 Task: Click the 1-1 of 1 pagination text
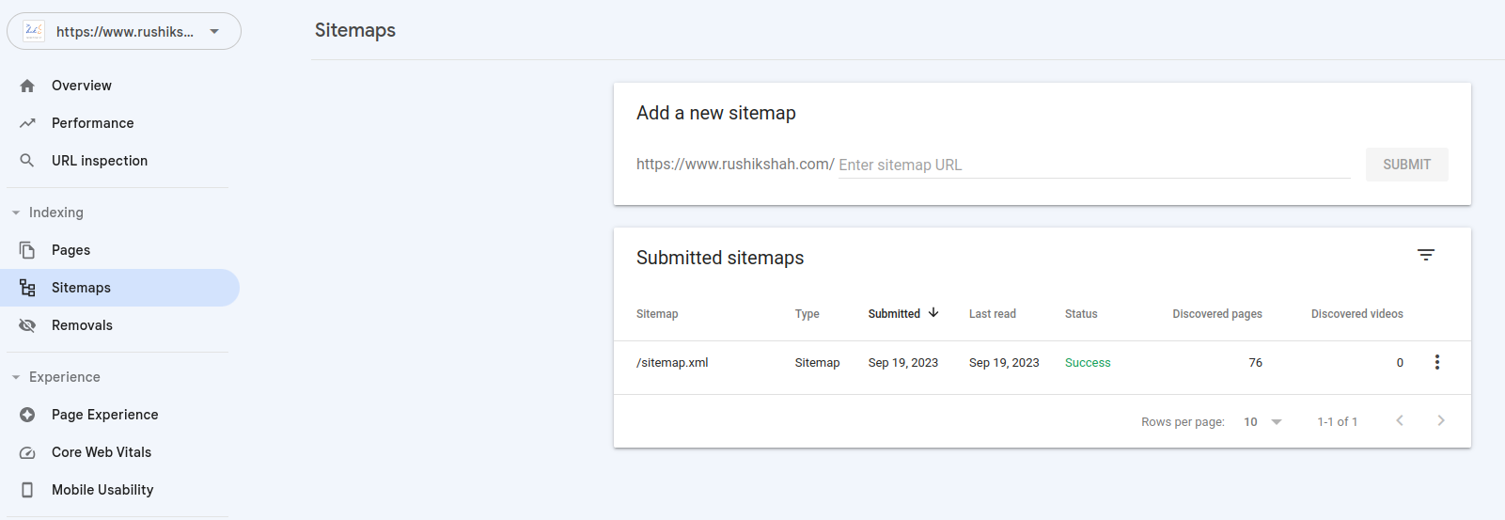coord(1337,422)
